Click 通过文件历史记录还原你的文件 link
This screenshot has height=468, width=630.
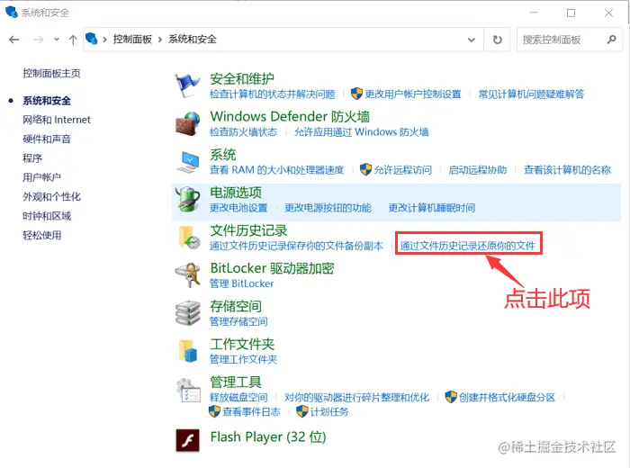click(468, 246)
